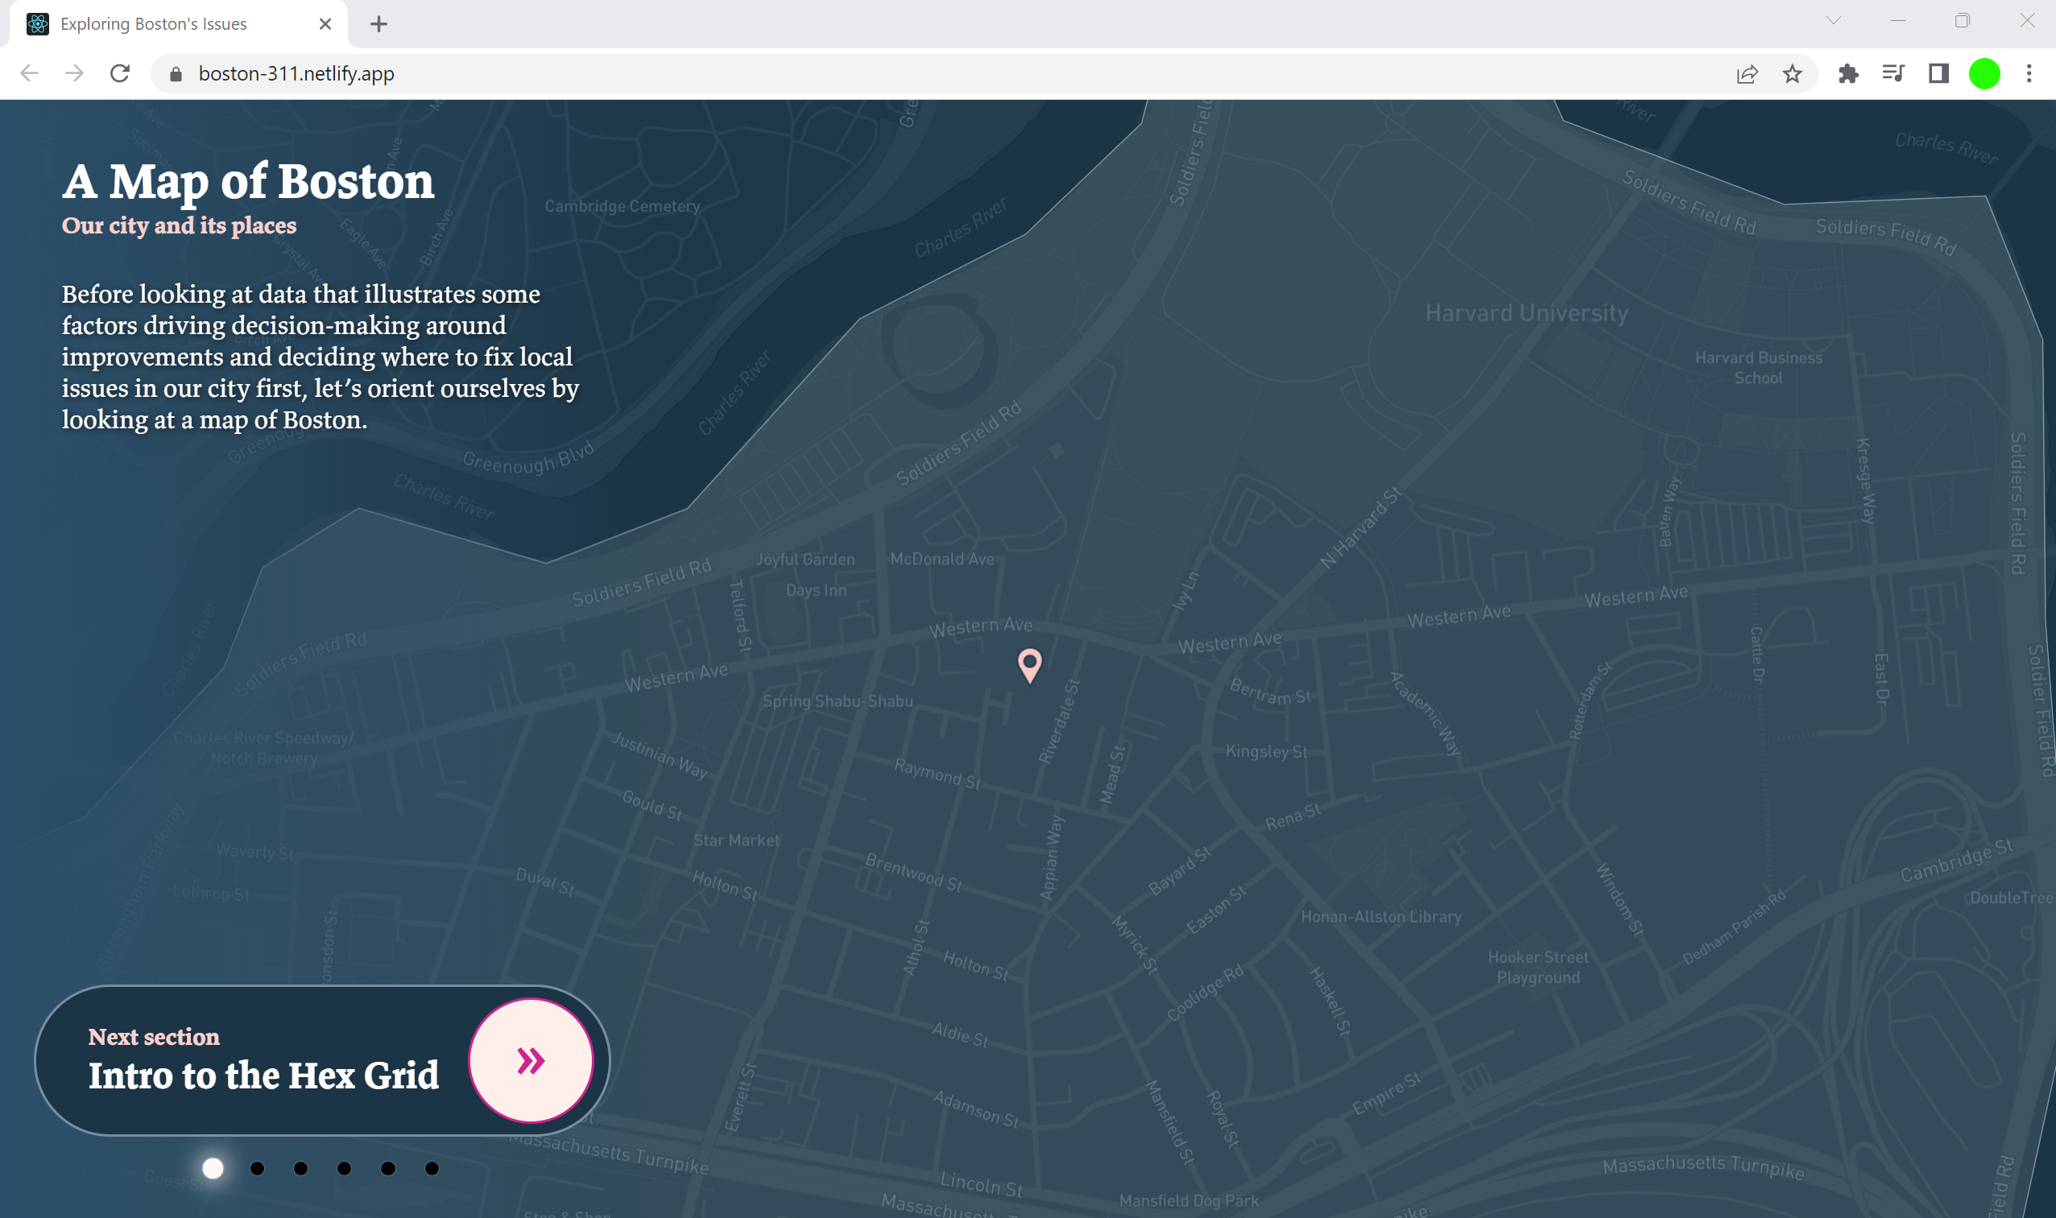2056x1218 pixels.
Task: Open the media control playlist icon
Action: point(1893,74)
